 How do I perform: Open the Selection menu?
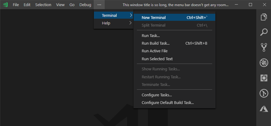pyautogui.click(x=43, y=5)
